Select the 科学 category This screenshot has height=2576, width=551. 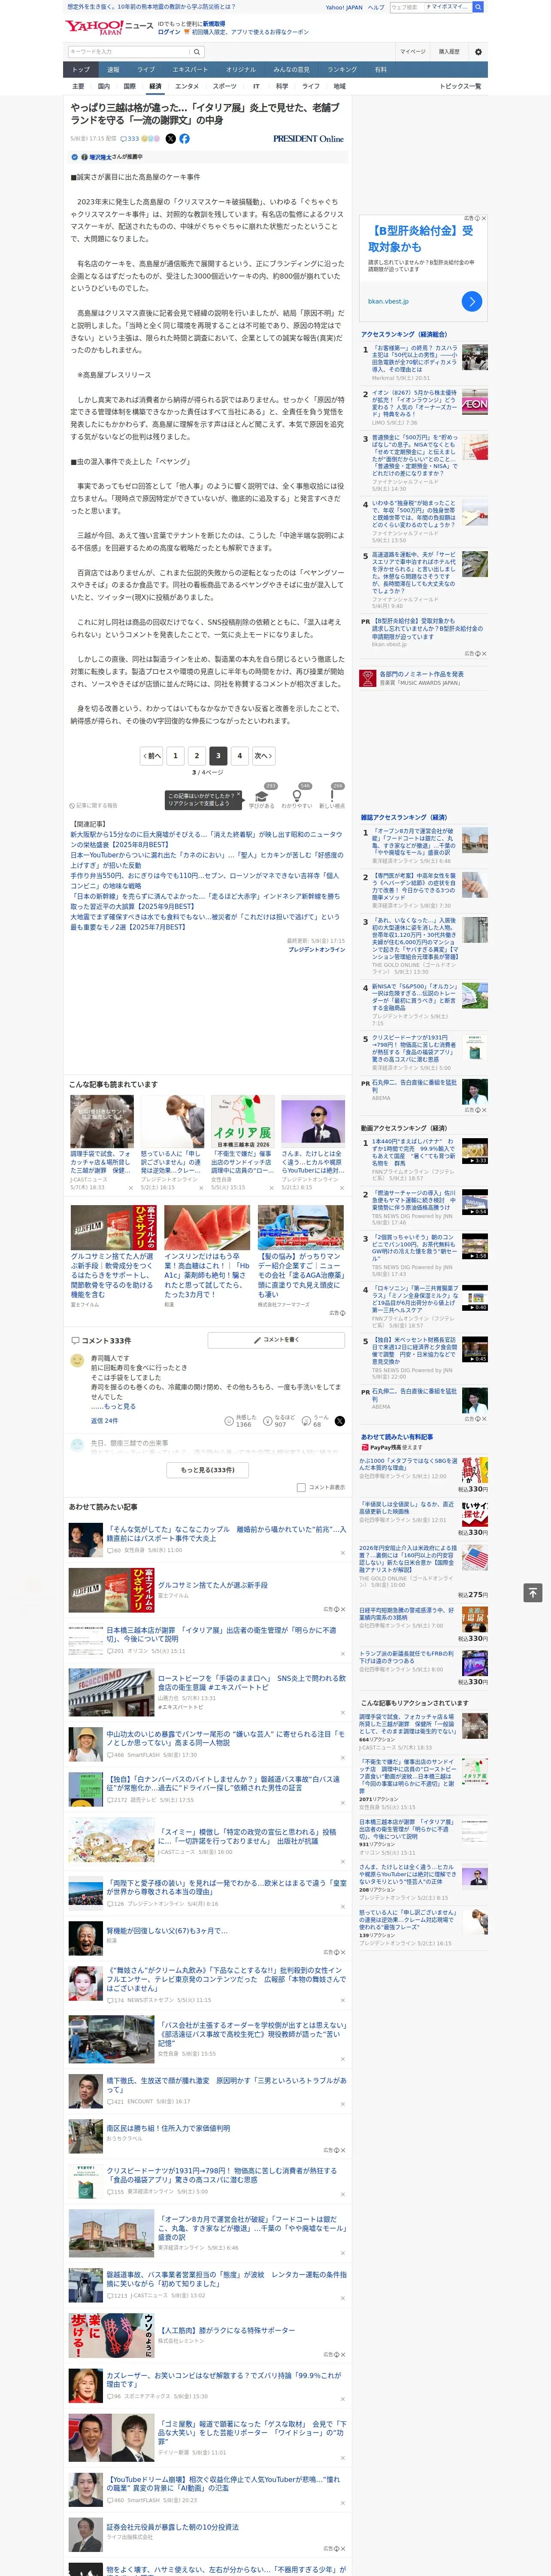pos(282,86)
